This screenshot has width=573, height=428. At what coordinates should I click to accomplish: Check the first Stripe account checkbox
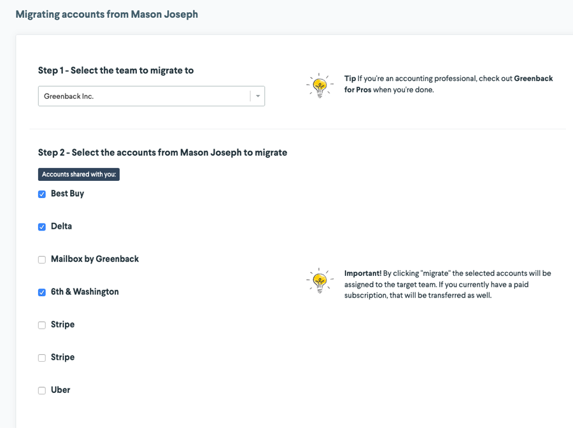tap(42, 325)
